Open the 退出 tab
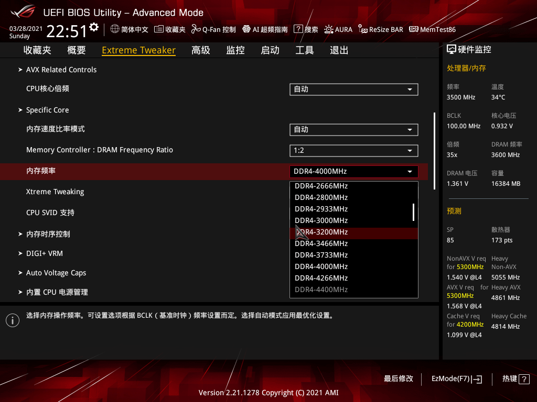The width and height of the screenshot is (537, 402). click(339, 50)
